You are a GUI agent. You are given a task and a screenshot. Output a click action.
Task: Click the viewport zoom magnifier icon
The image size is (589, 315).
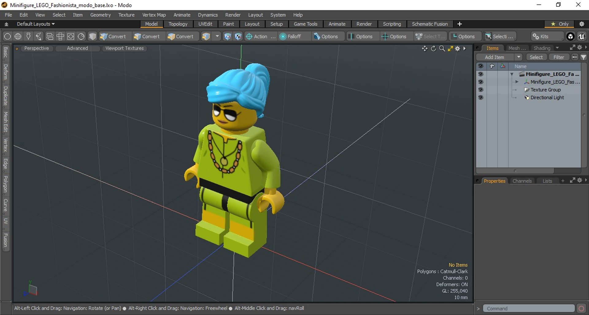tap(442, 48)
